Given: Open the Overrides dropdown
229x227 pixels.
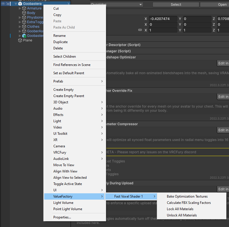Looking at the screenshot, I should [x=116, y=5].
